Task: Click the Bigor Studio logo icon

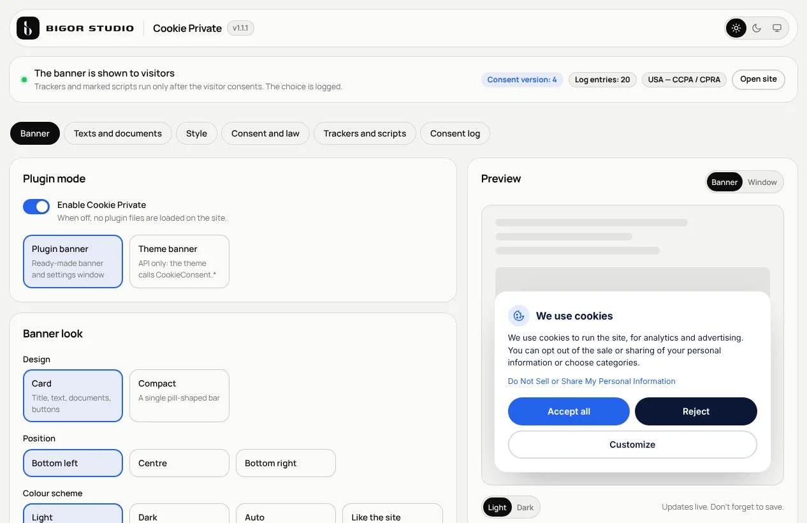Action: pos(28,28)
